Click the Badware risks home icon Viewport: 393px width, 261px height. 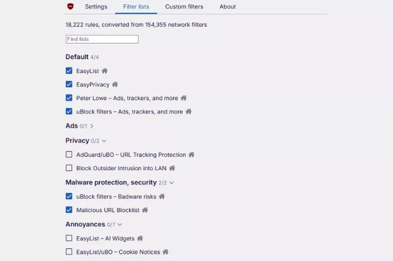pyautogui.click(x=162, y=196)
